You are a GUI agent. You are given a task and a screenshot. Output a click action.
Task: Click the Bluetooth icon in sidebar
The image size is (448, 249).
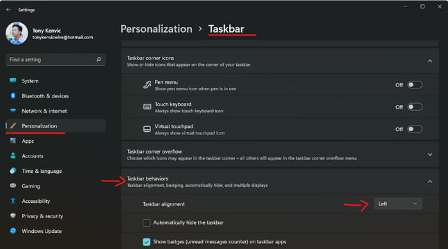click(x=13, y=96)
